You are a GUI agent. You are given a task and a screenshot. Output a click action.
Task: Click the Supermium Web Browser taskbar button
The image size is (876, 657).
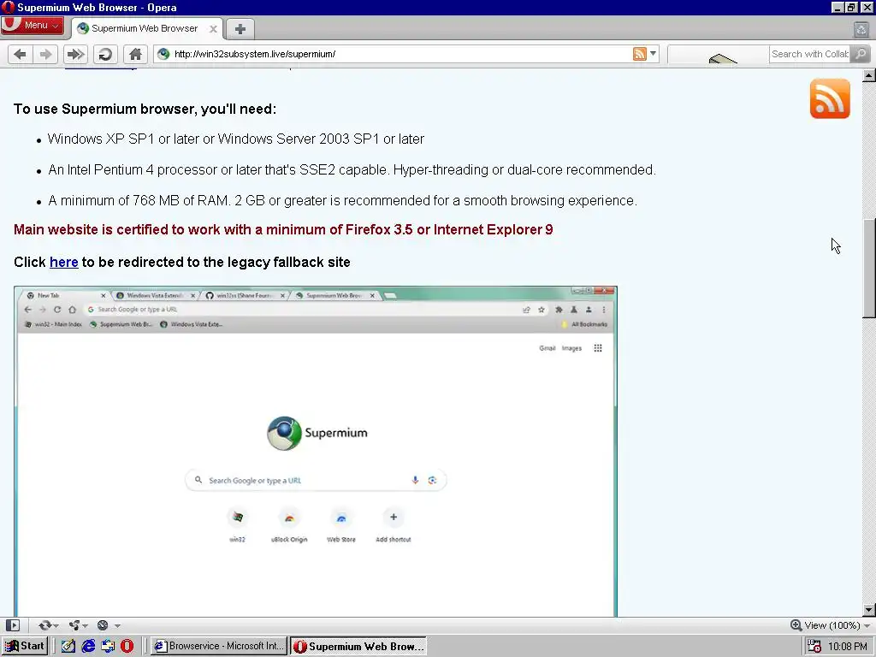pos(358,646)
